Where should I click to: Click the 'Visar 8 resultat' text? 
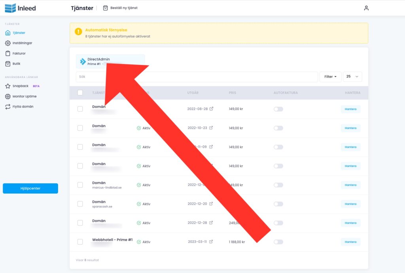pos(87,260)
